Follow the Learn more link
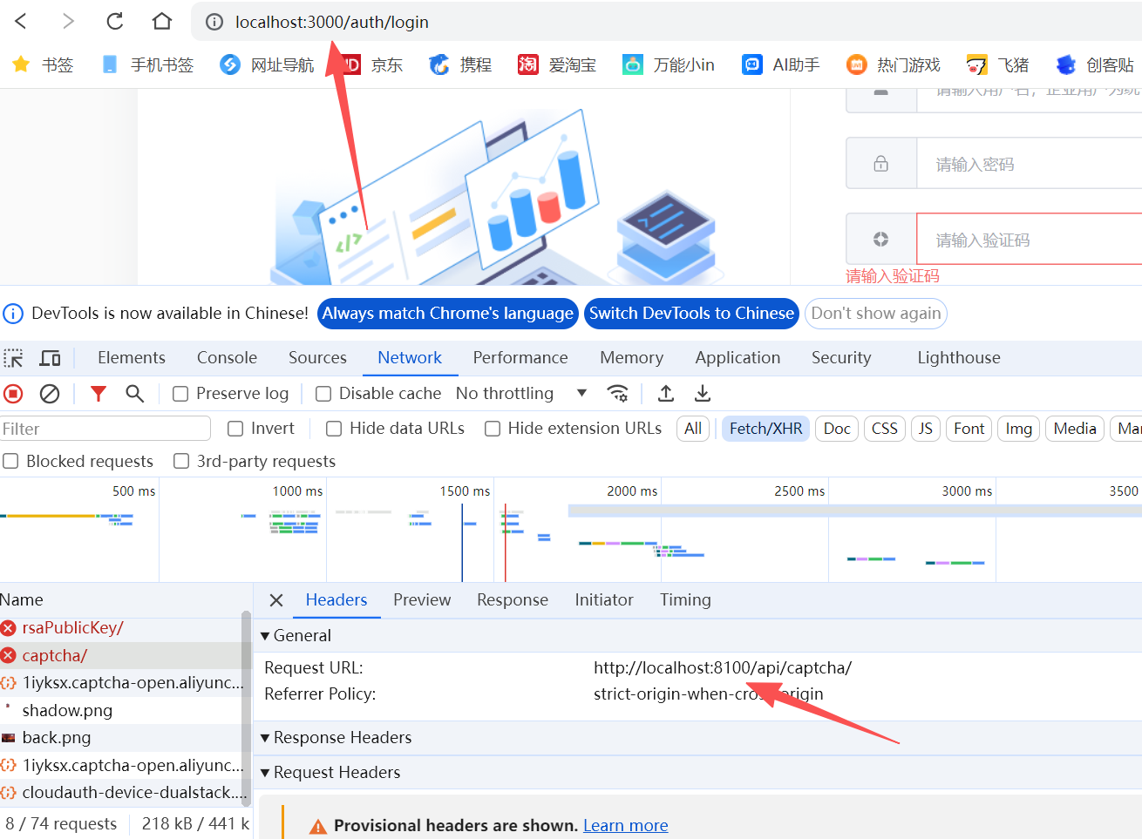Screen dimensions: 1142x839 click(626, 826)
